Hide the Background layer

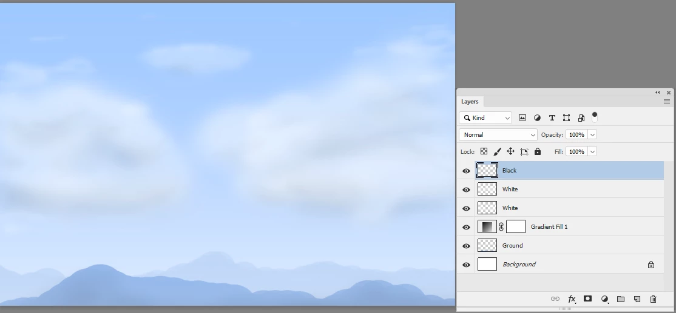[466, 265]
